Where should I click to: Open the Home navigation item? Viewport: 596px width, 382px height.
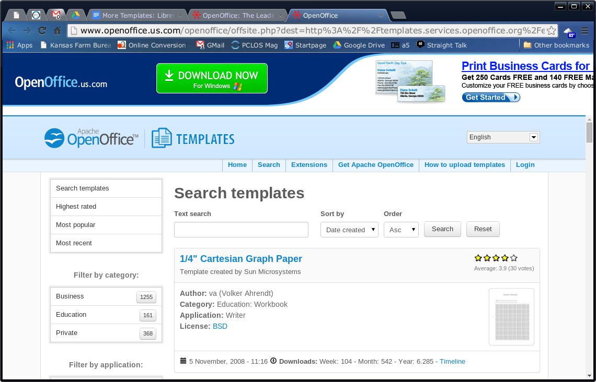point(237,165)
